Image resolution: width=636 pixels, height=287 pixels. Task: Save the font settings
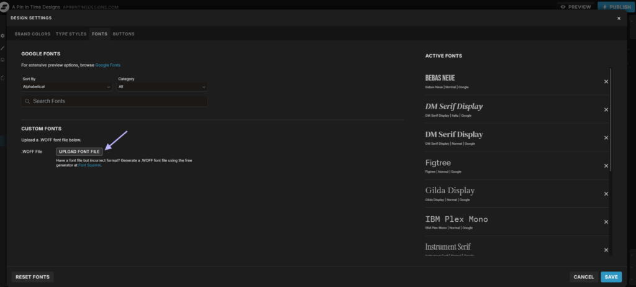611,277
